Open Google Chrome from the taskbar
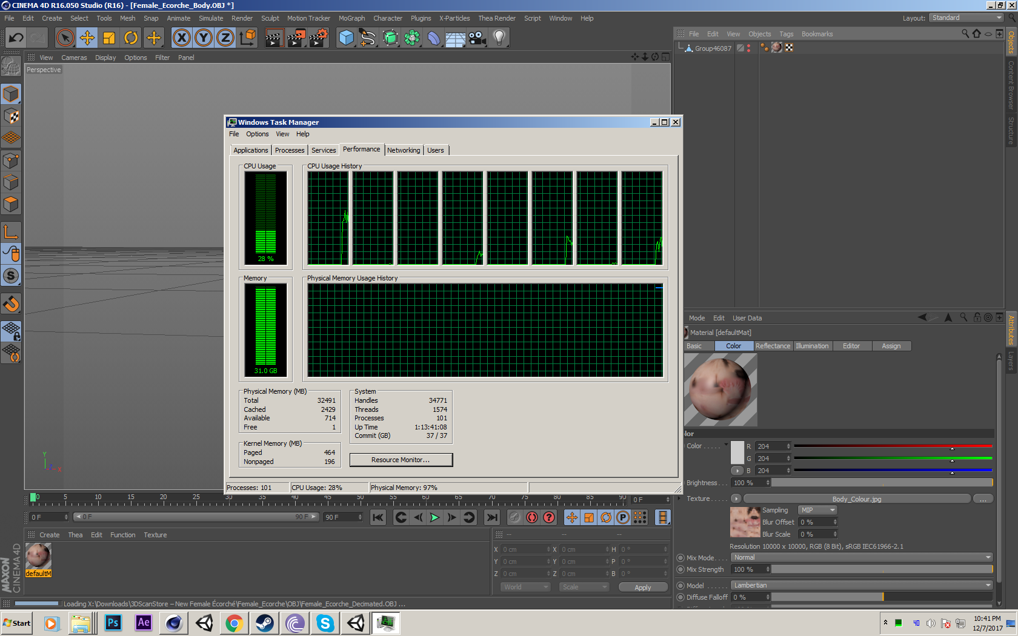Screen dimensions: 1018x636 234,623
